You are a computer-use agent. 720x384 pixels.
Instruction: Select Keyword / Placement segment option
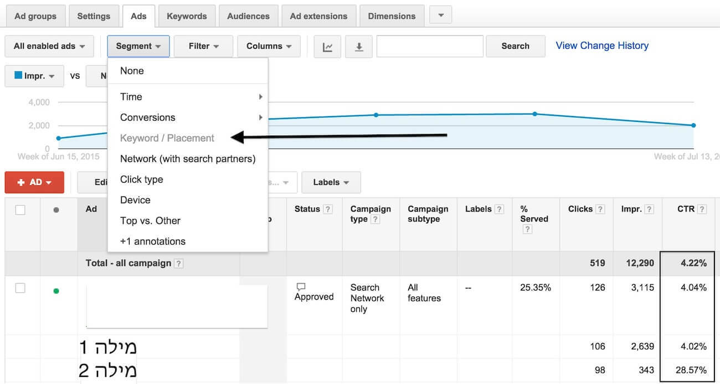pyautogui.click(x=188, y=138)
